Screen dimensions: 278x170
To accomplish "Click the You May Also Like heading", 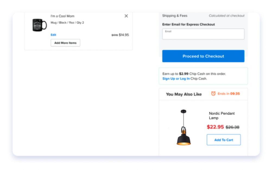I will tap(184, 94).
